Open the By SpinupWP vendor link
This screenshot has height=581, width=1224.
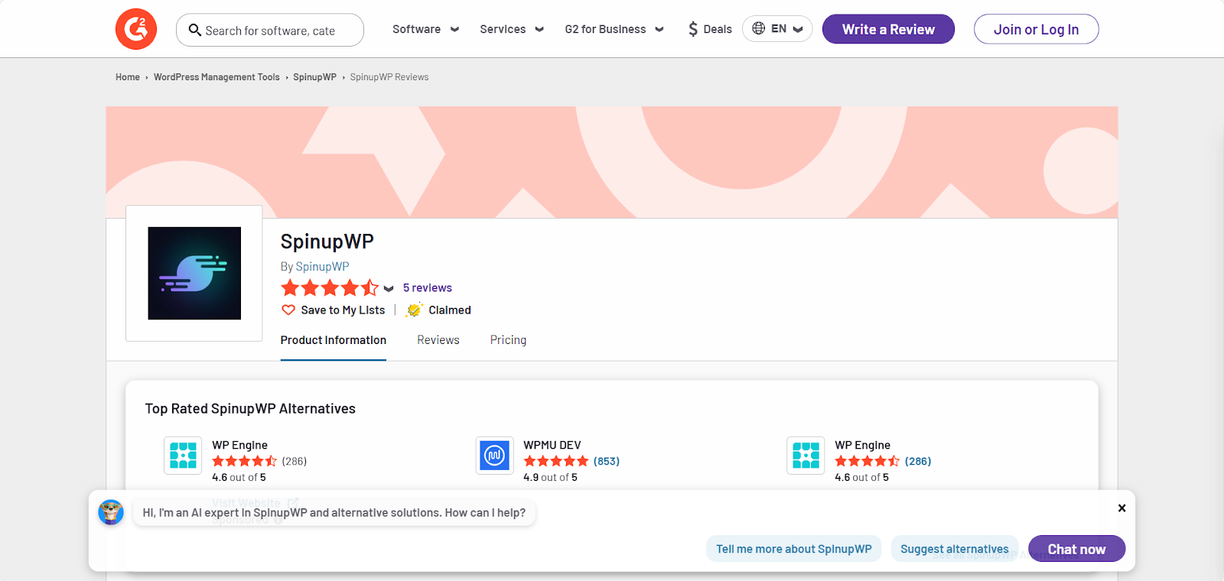click(x=322, y=267)
